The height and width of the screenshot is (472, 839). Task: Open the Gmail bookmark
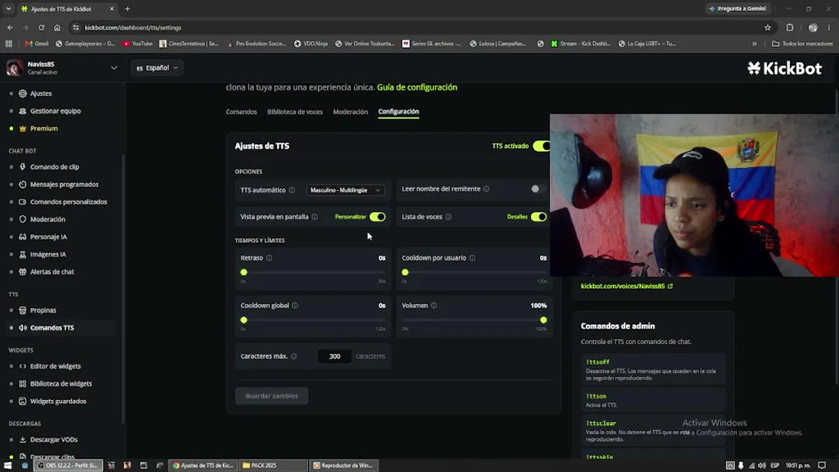tap(37, 44)
